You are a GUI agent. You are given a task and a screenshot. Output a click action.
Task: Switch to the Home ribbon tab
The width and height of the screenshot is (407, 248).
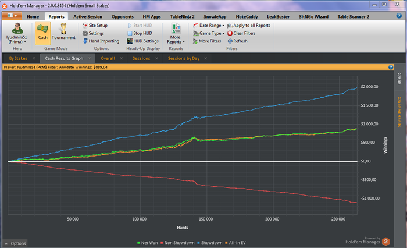(33, 17)
